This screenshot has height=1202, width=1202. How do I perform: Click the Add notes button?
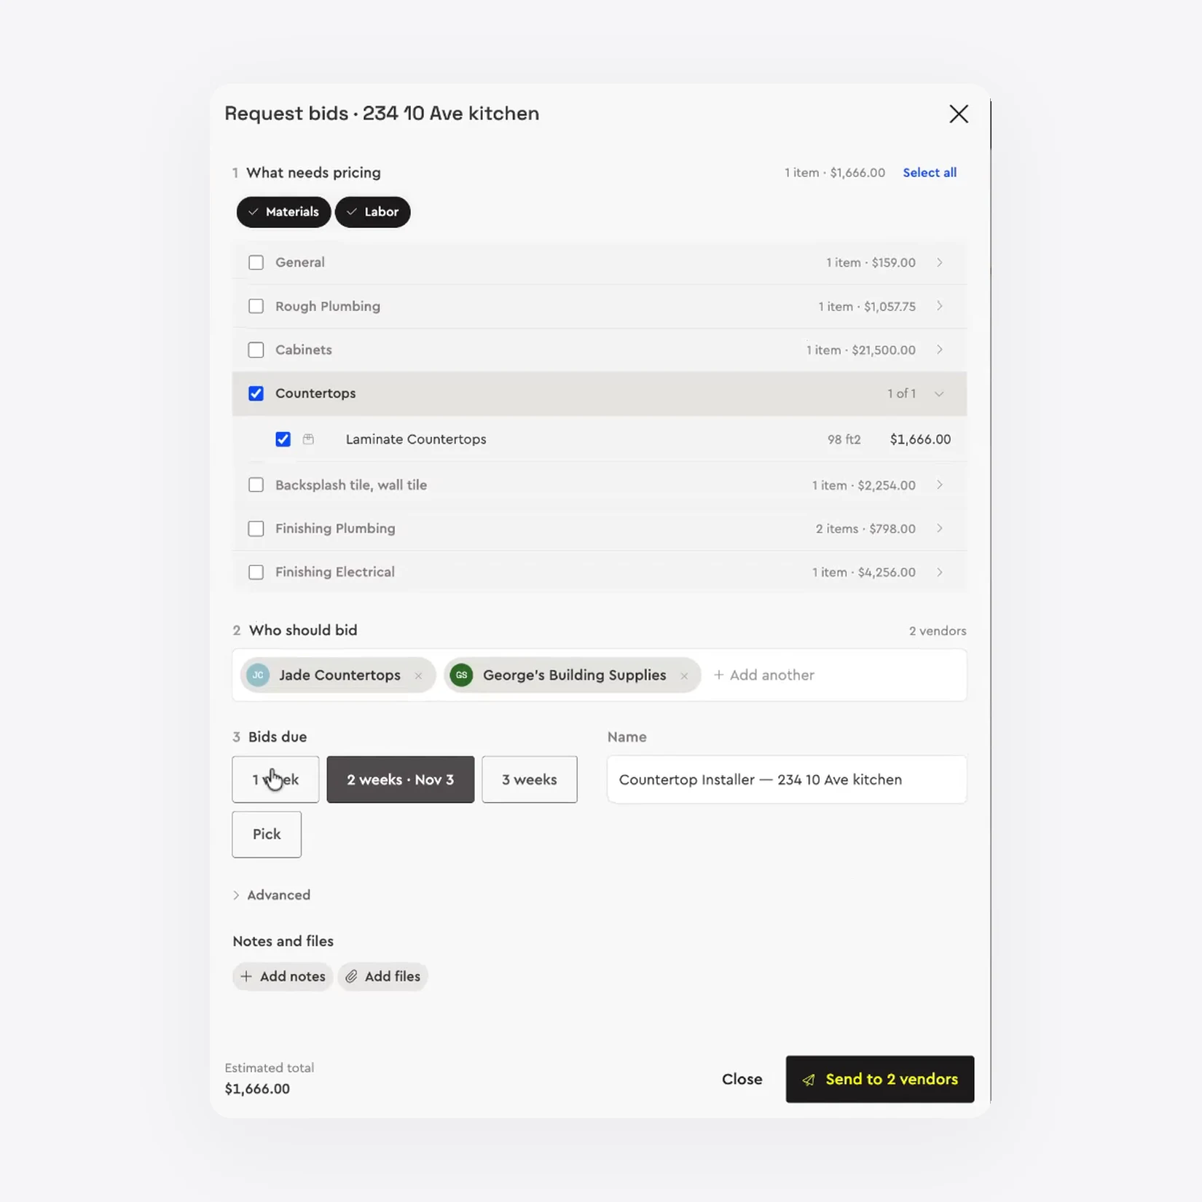283,977
